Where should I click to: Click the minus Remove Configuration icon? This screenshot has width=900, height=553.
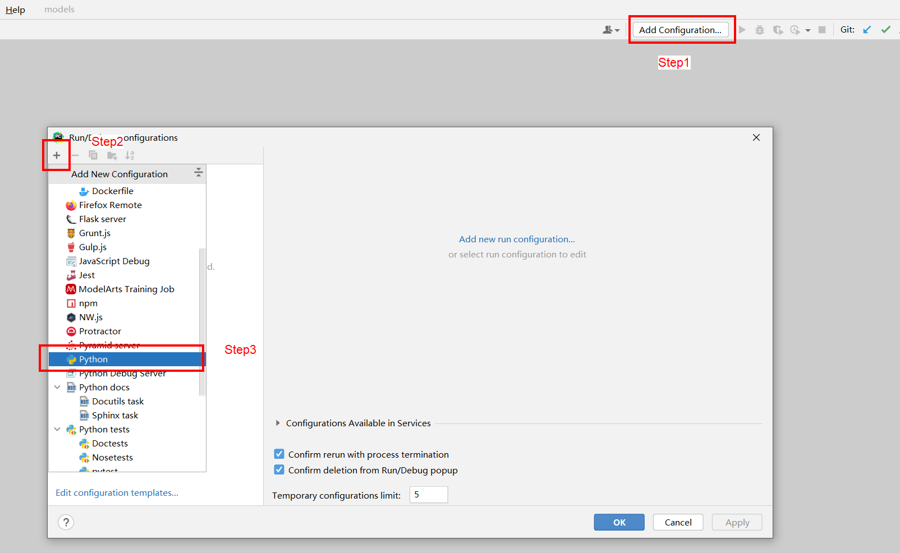click(x=75, y=155)
